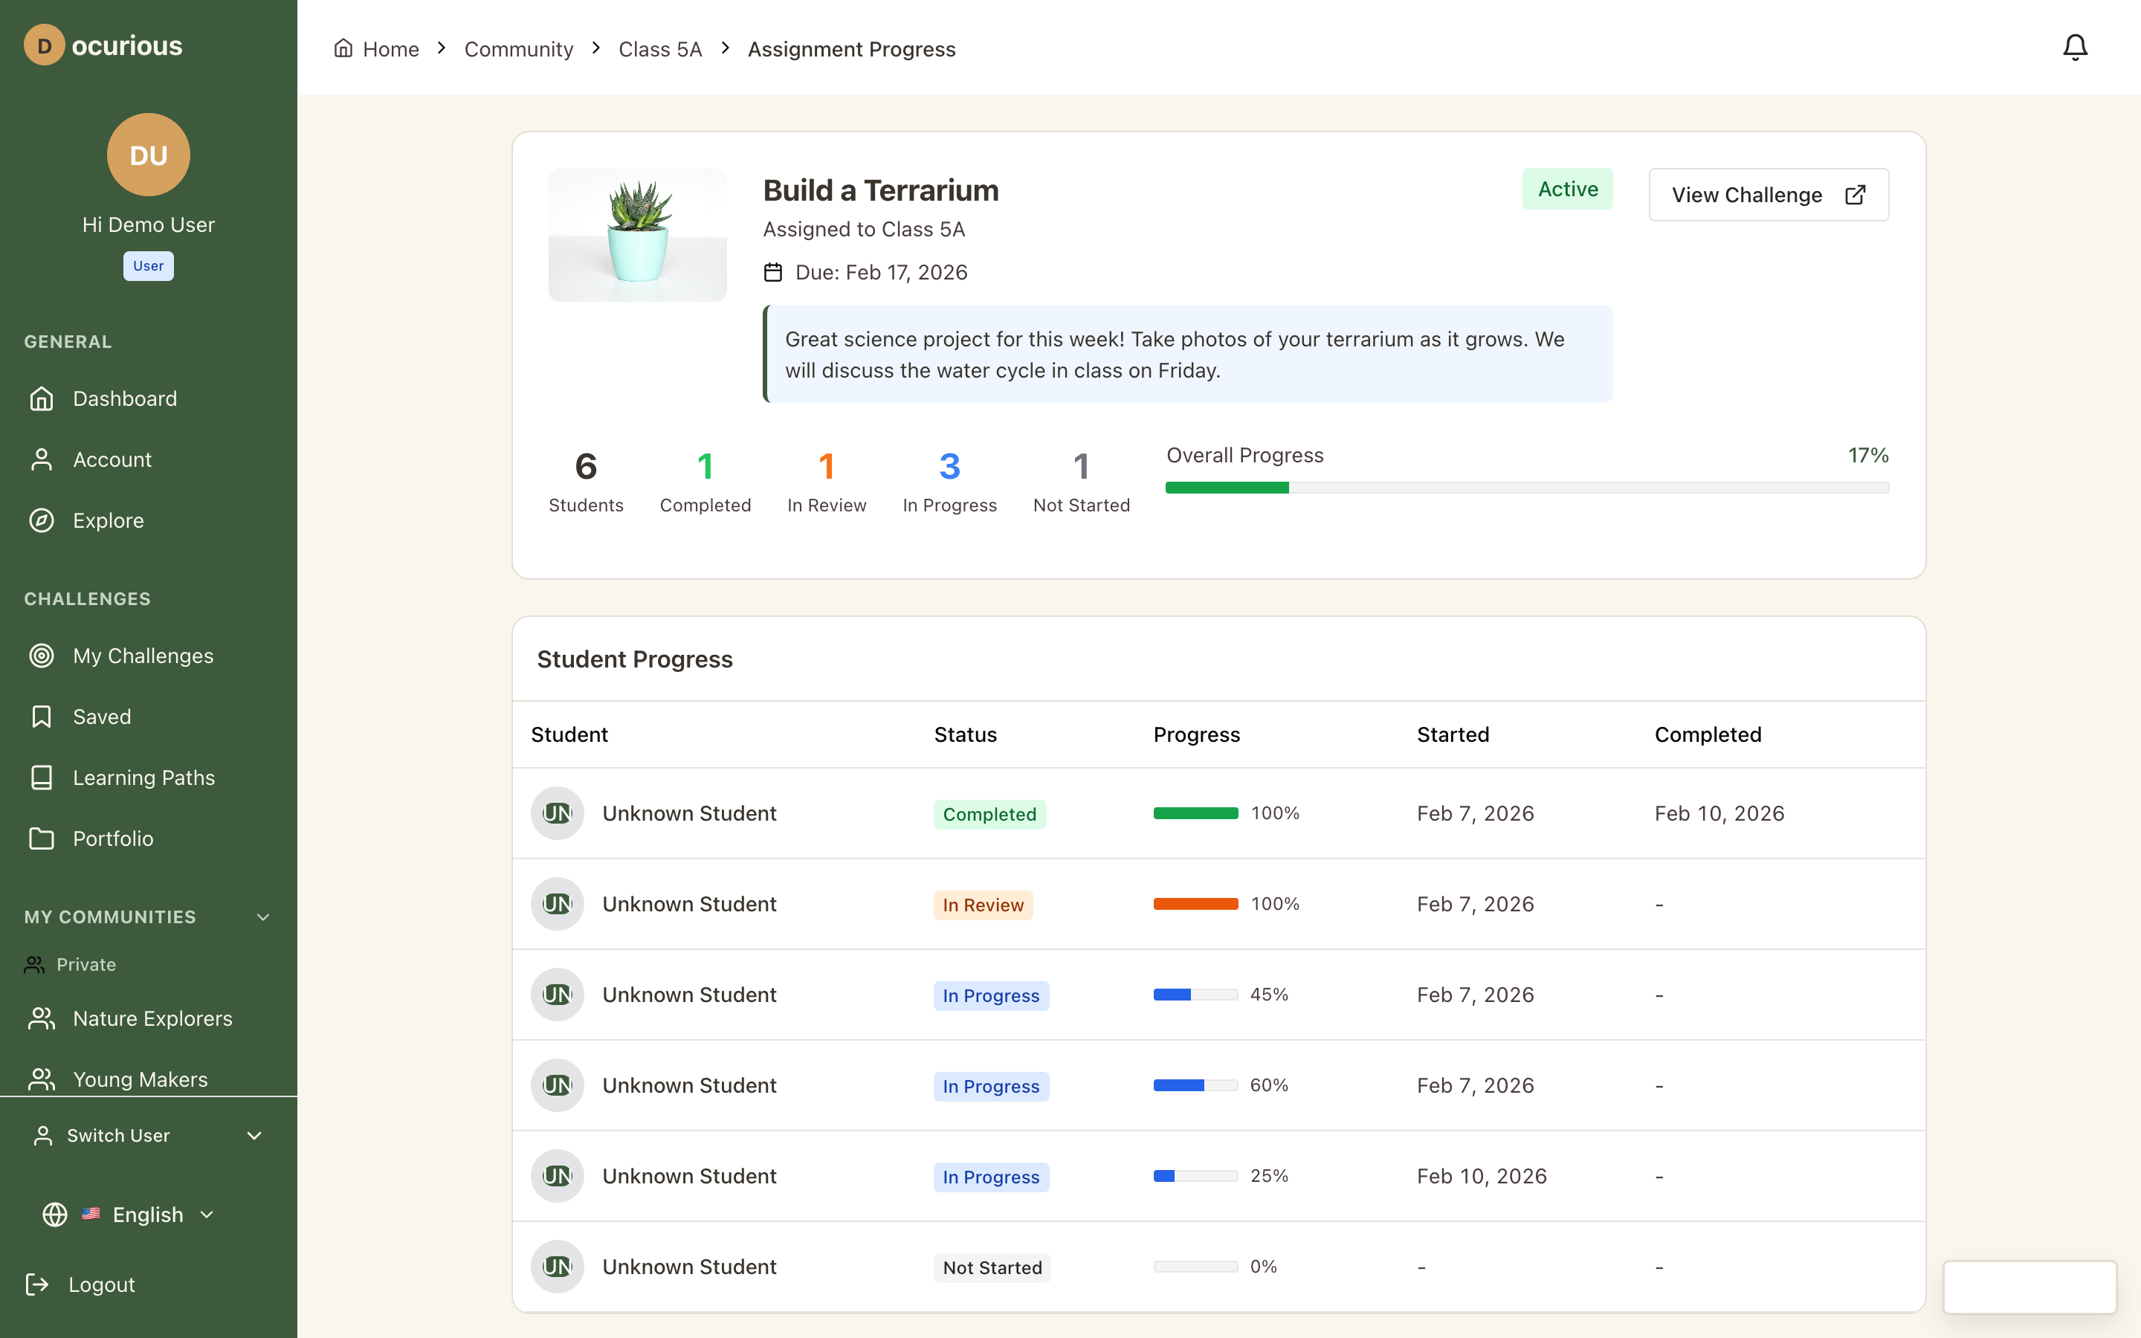Open the Young Makers community

point(140,1079)
